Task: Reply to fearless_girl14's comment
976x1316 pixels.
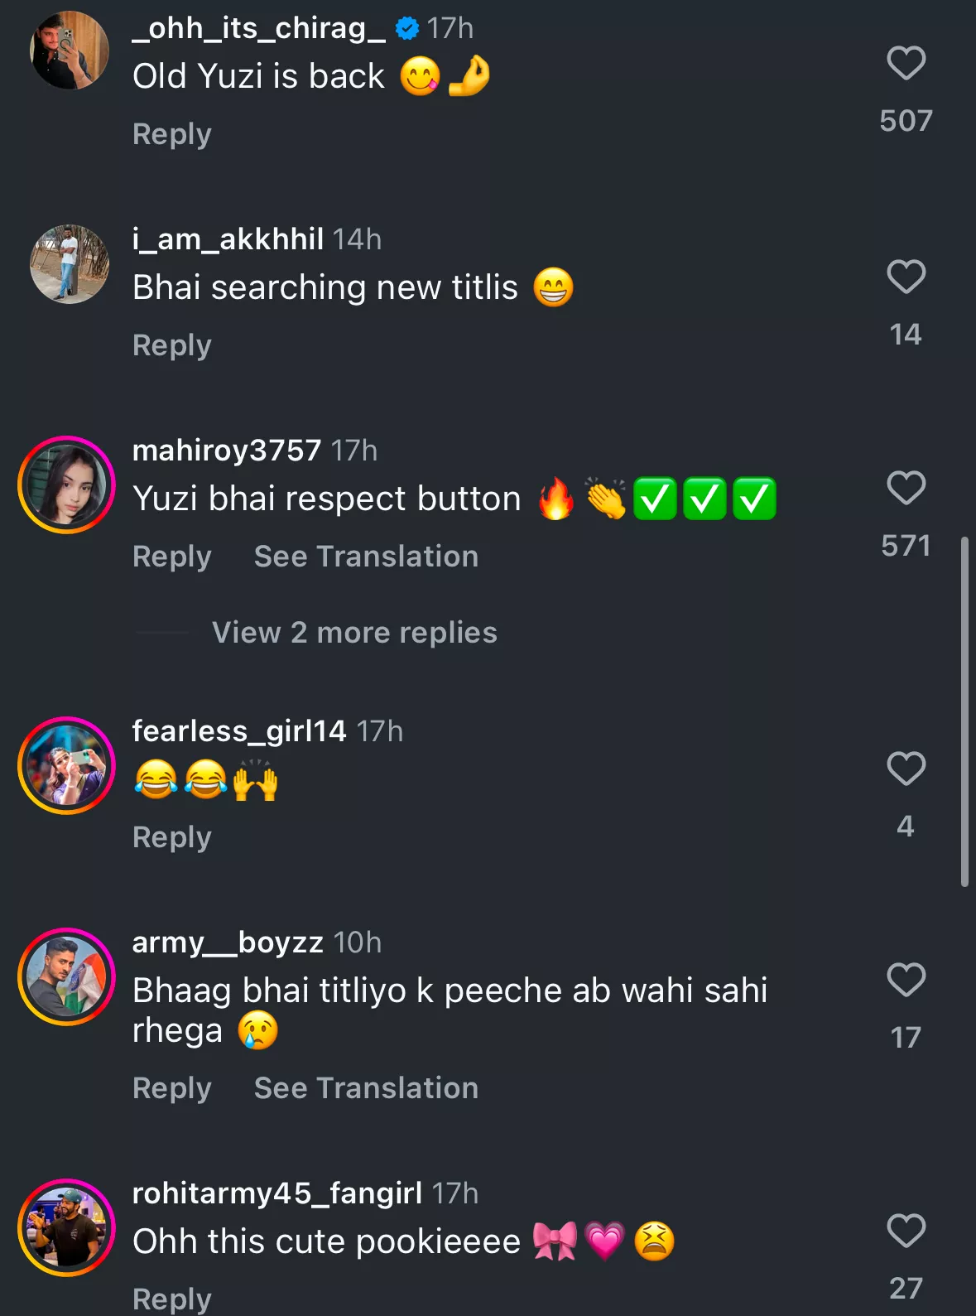Action: [172, 837]
